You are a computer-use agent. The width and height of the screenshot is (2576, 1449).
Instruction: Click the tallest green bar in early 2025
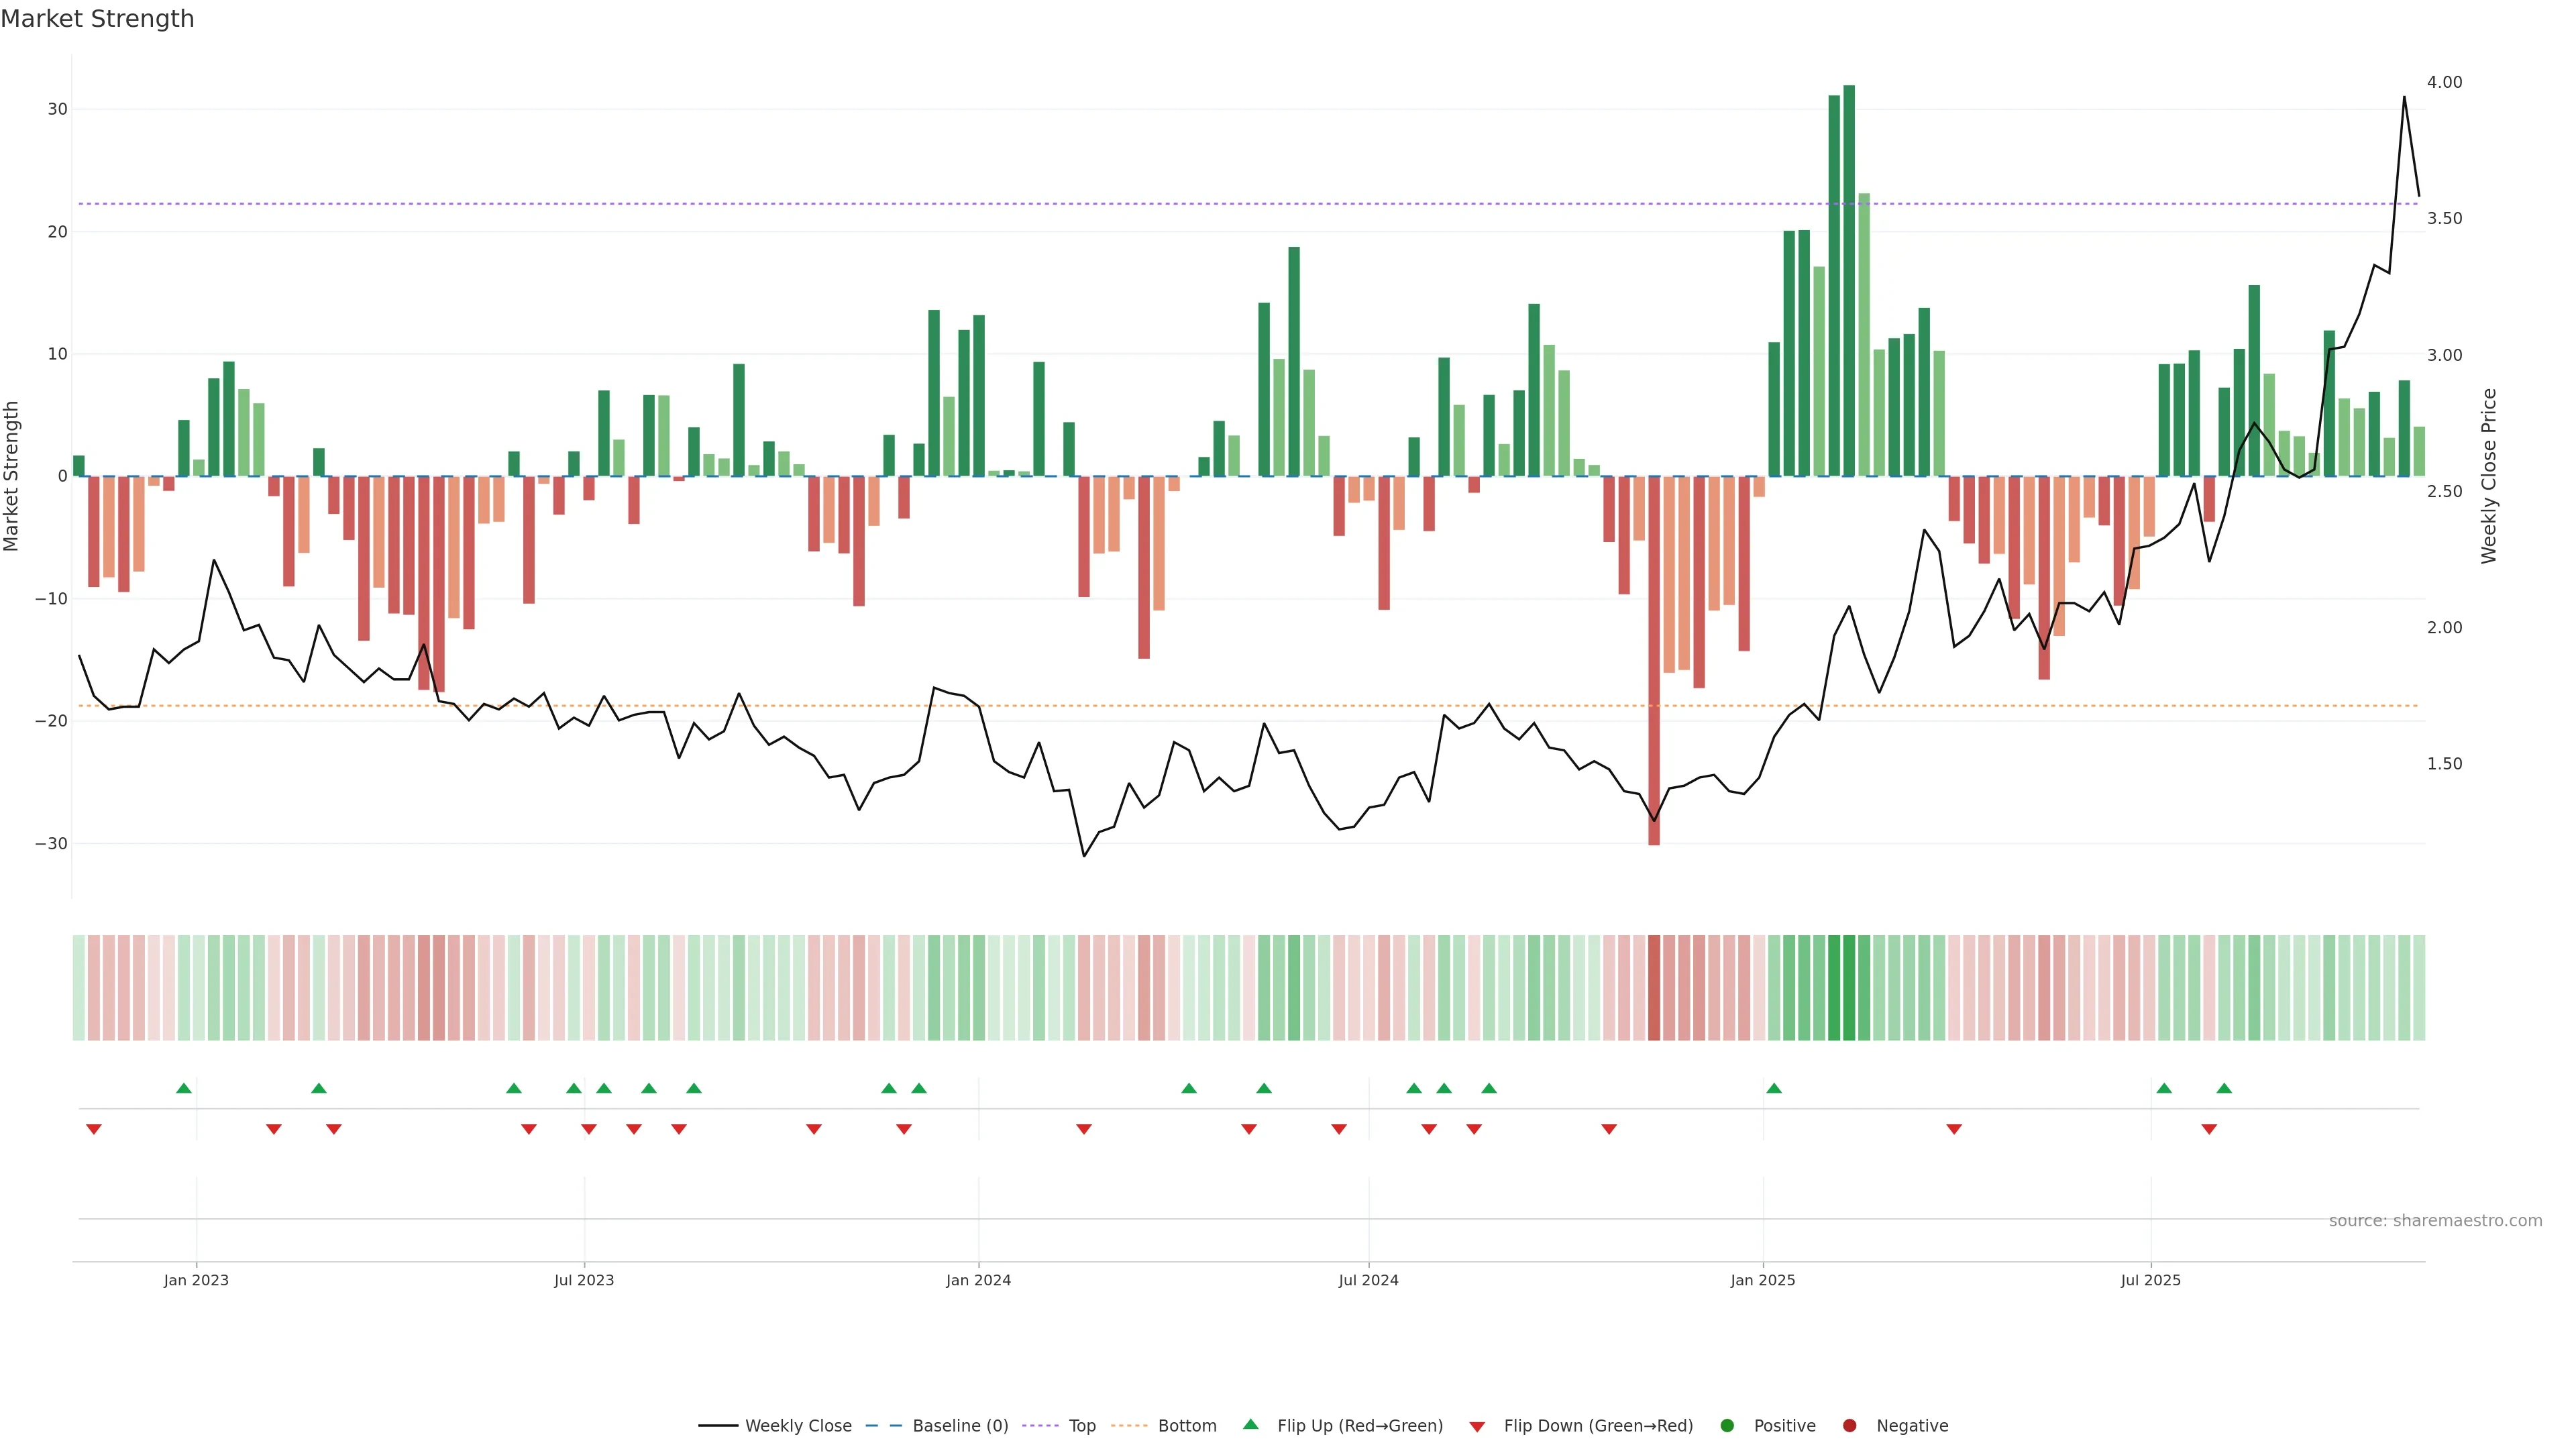(x=1849, y=280)
